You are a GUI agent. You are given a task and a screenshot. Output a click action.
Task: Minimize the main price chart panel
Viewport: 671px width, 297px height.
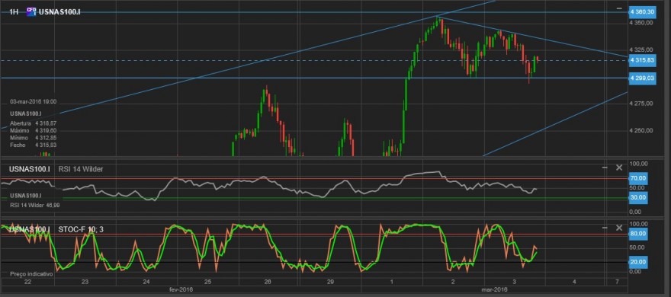[x=619, y=8]
